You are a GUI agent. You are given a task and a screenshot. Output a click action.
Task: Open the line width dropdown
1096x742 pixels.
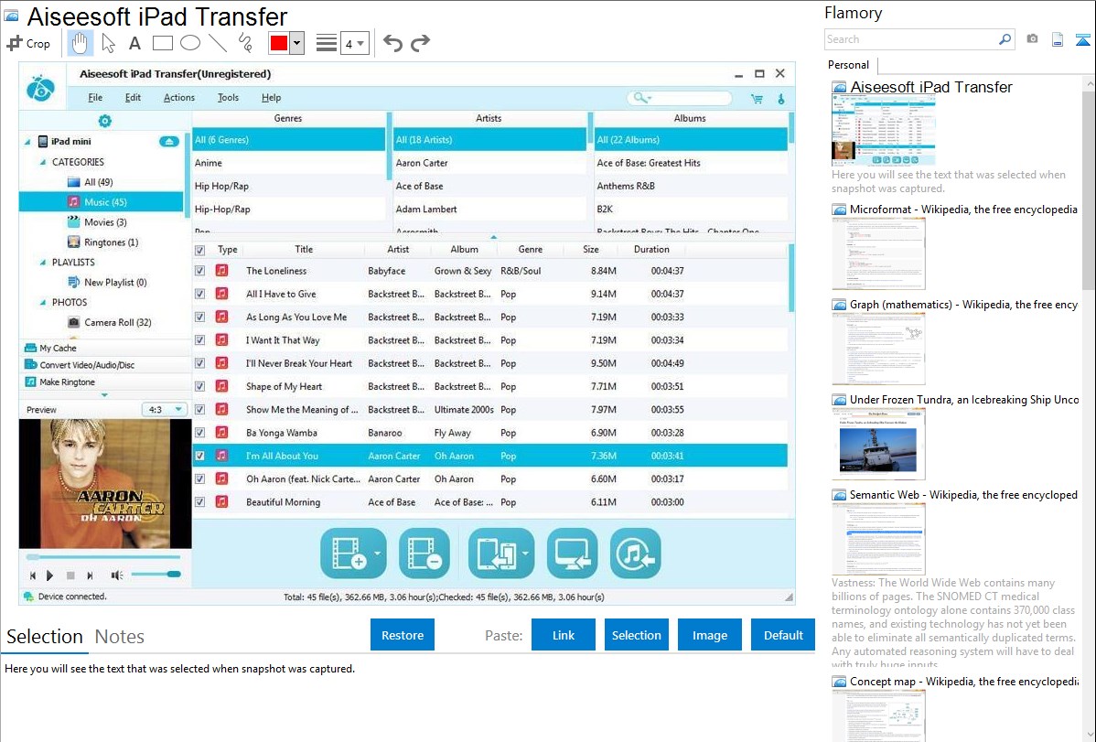[354, 43]
